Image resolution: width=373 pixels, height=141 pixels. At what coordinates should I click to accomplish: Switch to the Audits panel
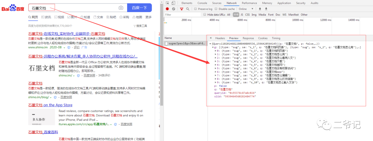(315, 3)
